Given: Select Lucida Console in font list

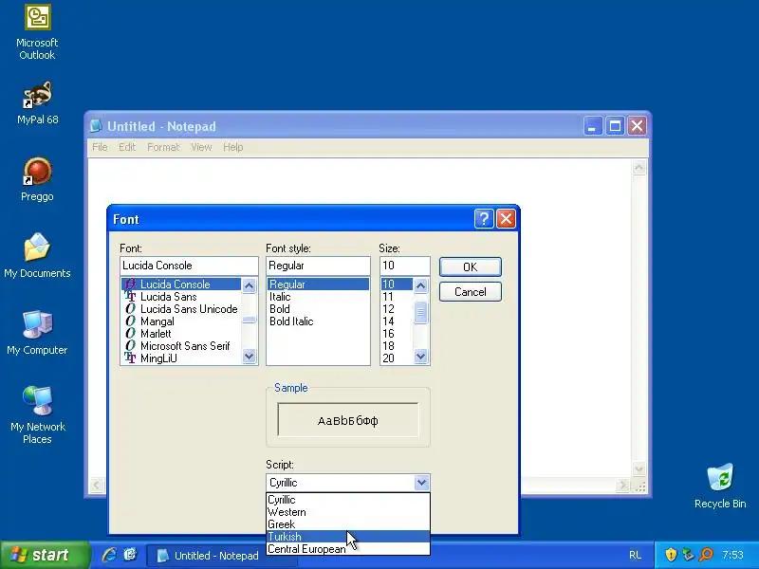Looking at the screenshot, I should pos(181,284).
